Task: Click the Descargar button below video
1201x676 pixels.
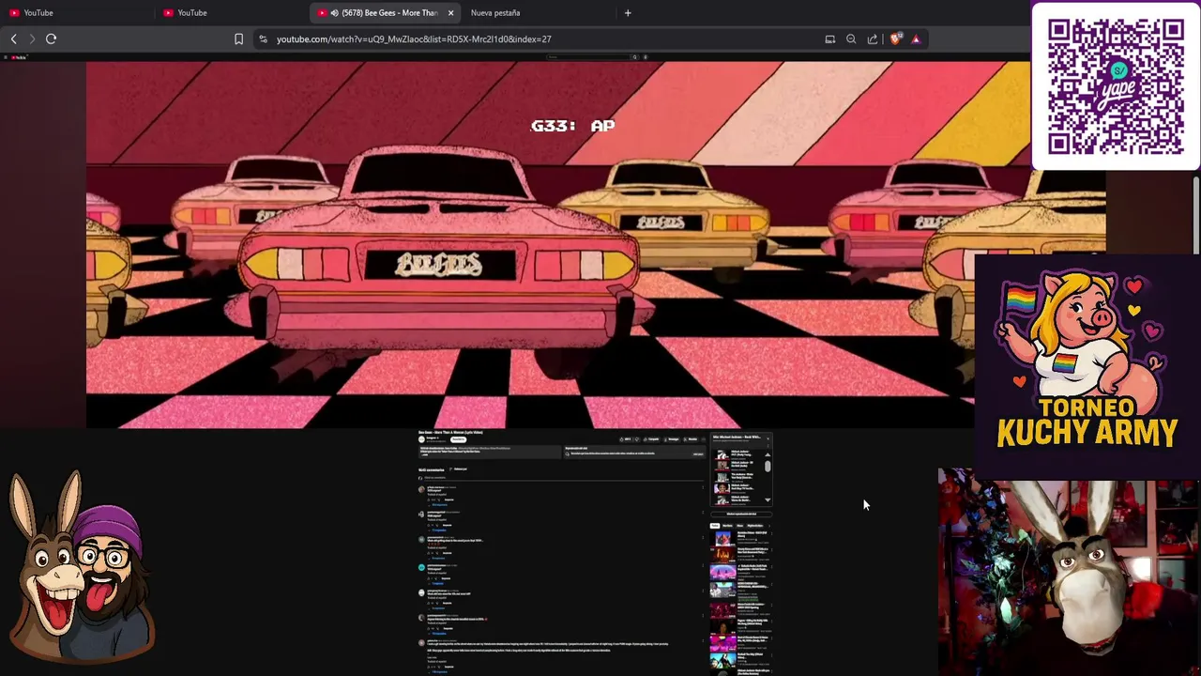Action: (672, 439)
